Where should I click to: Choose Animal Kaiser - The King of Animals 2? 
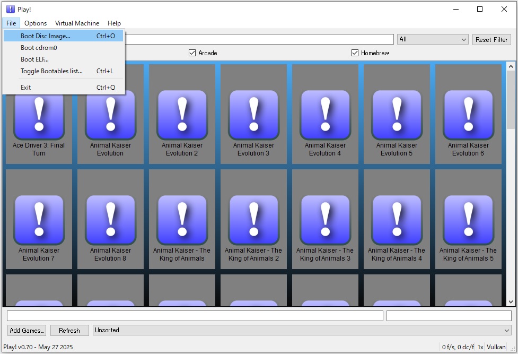coord(254,219)
